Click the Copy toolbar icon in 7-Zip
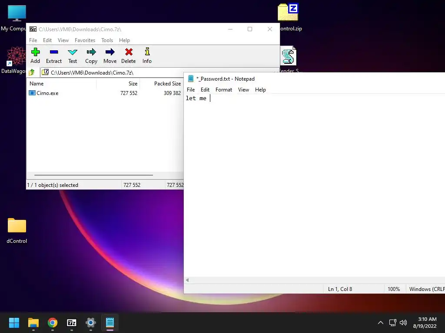Viewport: 445px width, 333px height. (x=91, y=55)
